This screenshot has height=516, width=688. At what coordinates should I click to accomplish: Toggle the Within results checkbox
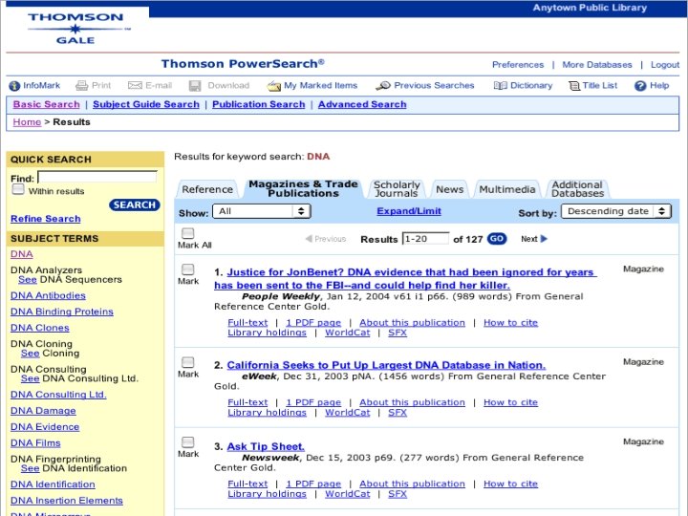tap(18, 189)
